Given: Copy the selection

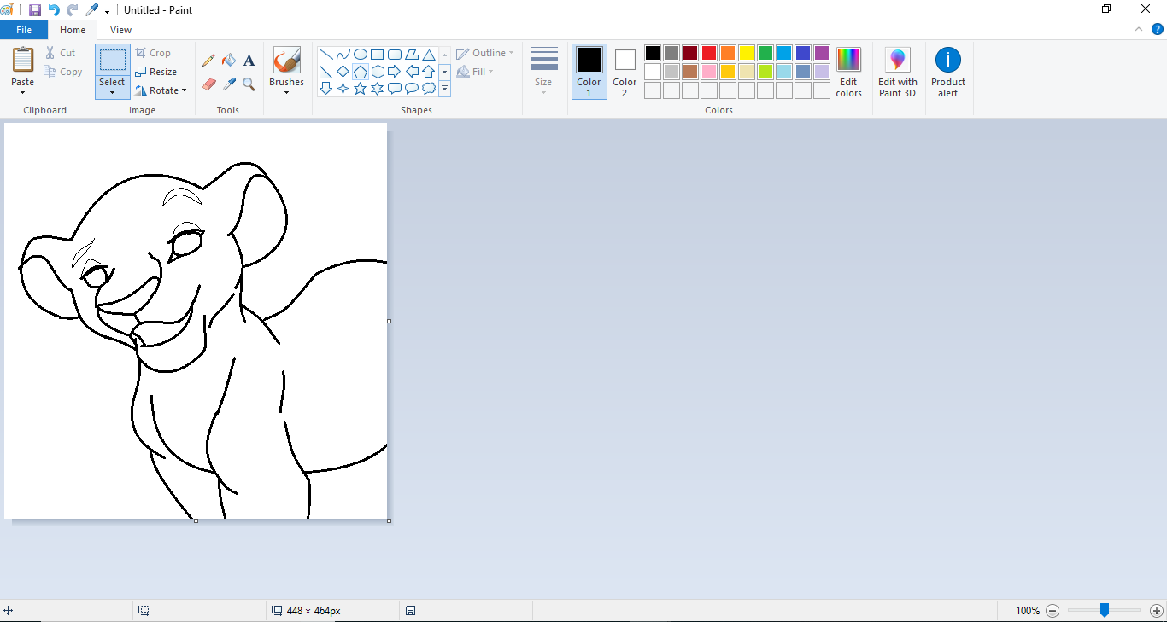Looking at the screenshot, I should [x=64, y=72].
